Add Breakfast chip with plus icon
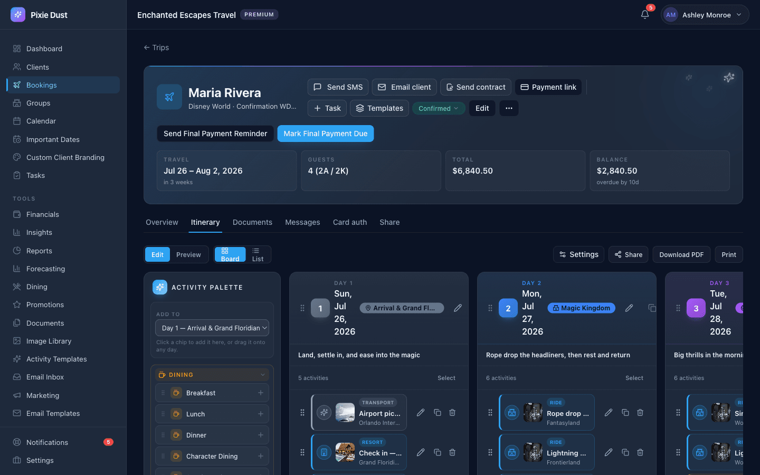Screen dimensions: 760x475 click(x=261, y=393)
